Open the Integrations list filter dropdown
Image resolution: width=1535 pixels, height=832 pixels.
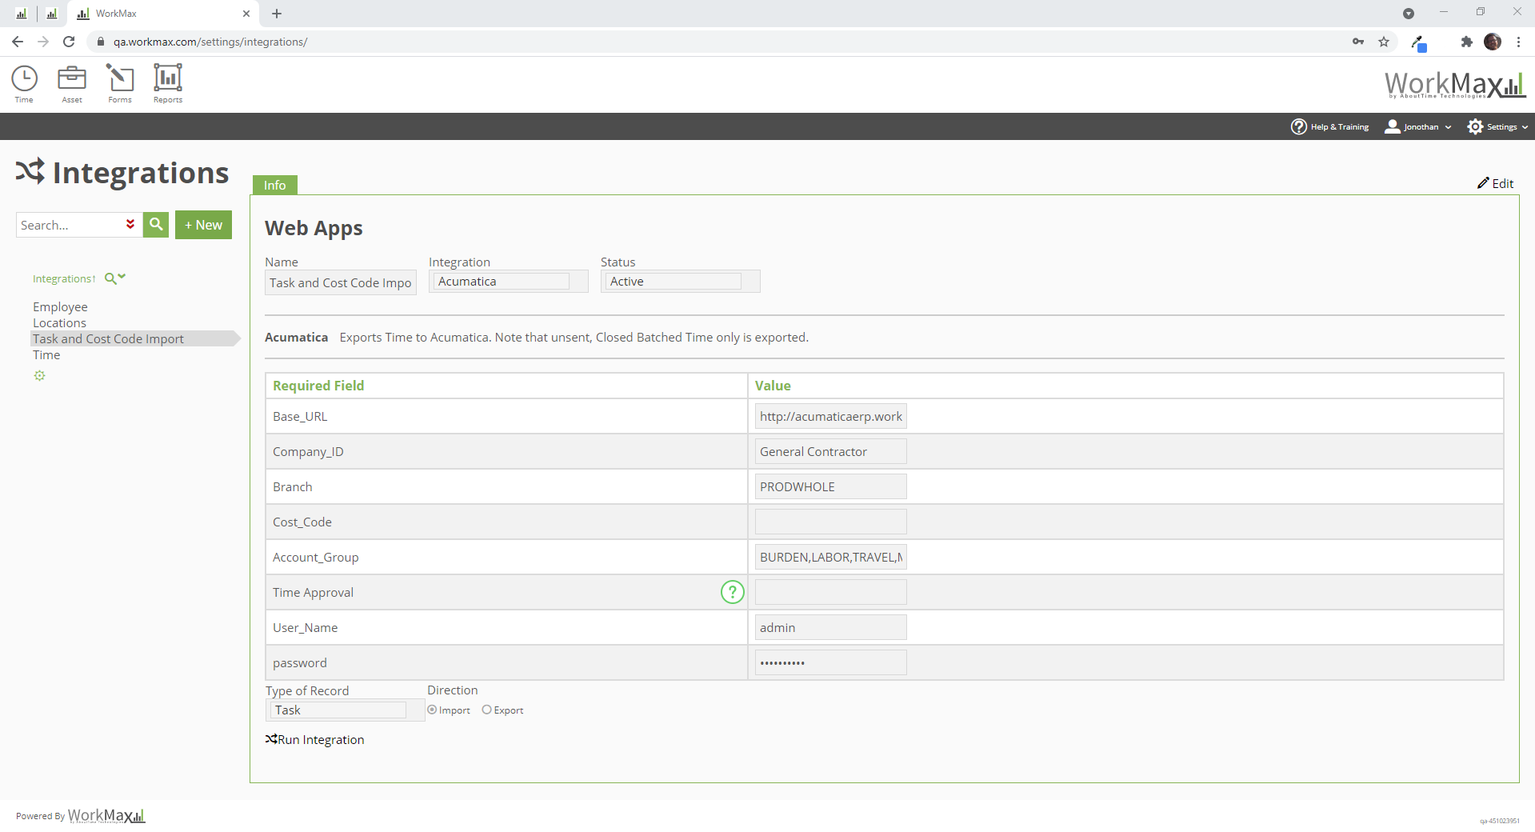point(116,278)
